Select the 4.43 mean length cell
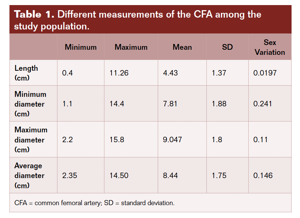This screenshot has width=300, height=218. pyautogui.click(x=170, y=73)
